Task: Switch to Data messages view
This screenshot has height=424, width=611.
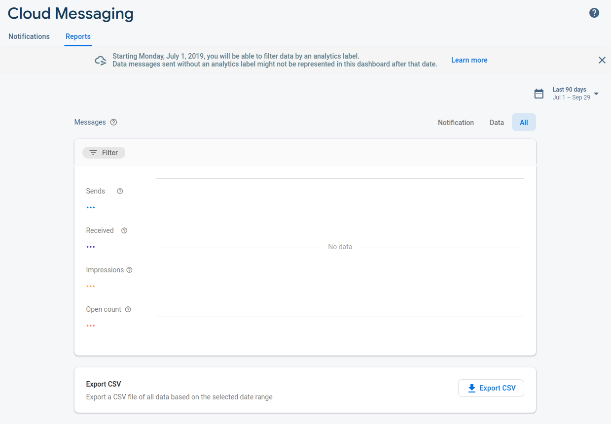Action: click(497, 122)
